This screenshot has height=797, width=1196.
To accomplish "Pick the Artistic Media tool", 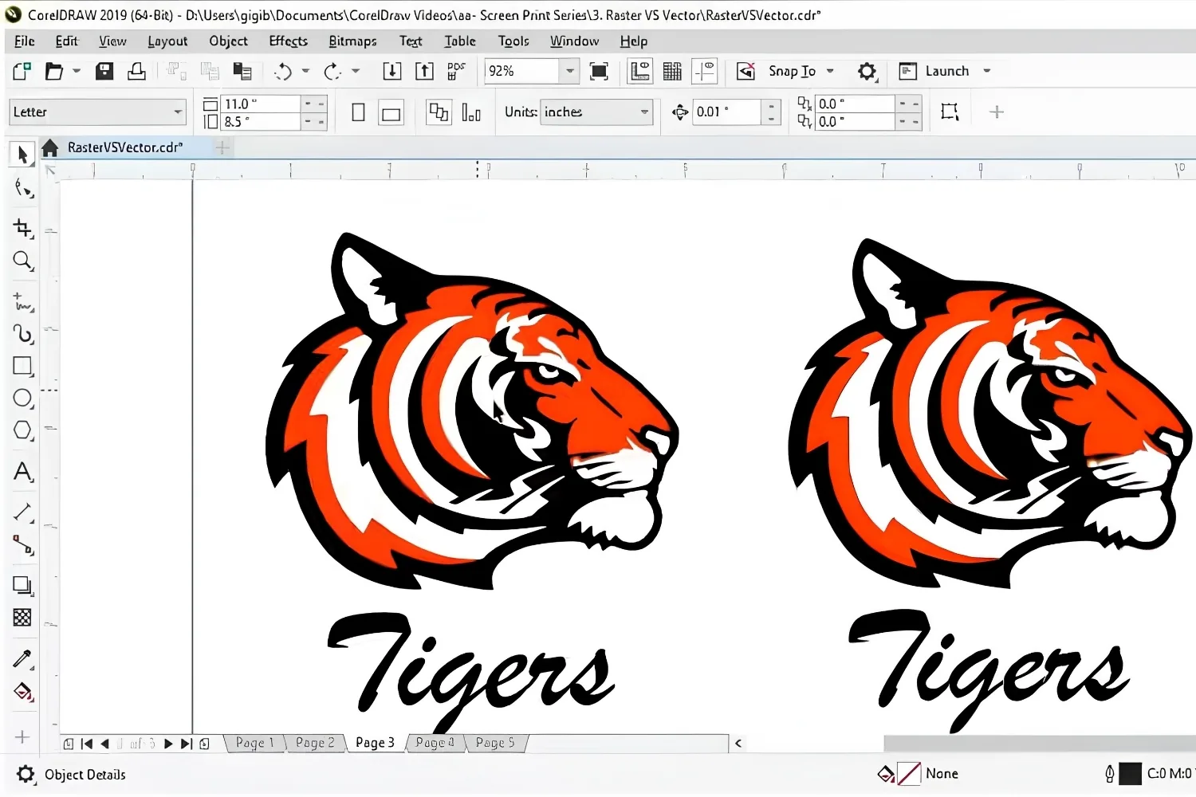I will (22, 333).
